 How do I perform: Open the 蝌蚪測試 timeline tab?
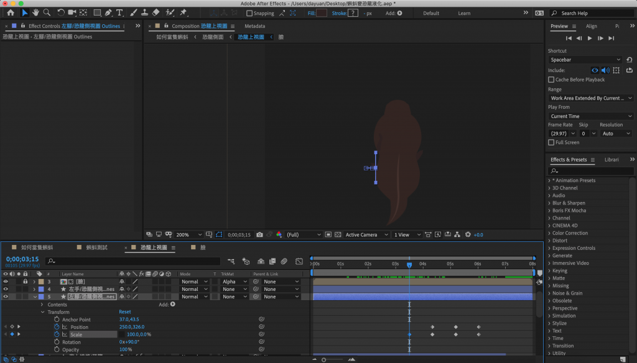point(96,247)
